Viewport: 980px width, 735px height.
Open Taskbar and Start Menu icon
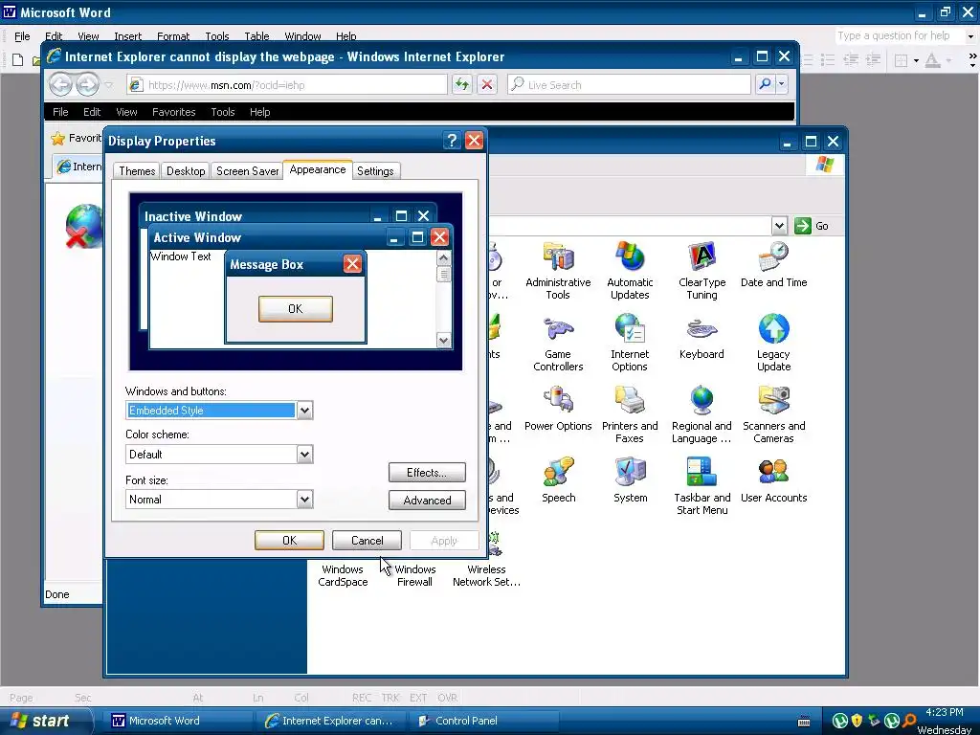point(702,486)
